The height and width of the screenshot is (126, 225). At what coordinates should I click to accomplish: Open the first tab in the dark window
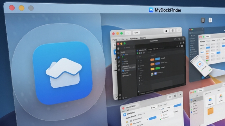click(x=142, y=50)
